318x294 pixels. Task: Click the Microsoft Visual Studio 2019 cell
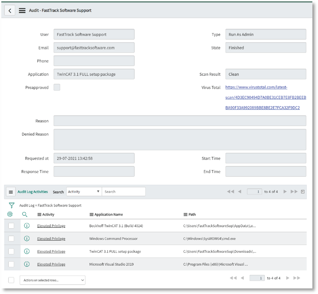coord(111,264)
